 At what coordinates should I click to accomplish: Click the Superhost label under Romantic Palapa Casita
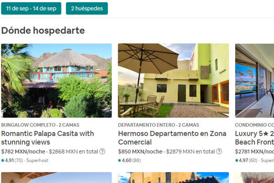[x=37, y=161]
